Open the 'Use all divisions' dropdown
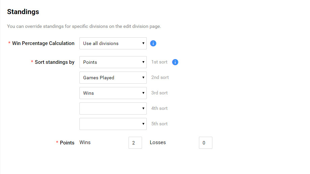Screen dimensions: 310x174 click(113, 43)
